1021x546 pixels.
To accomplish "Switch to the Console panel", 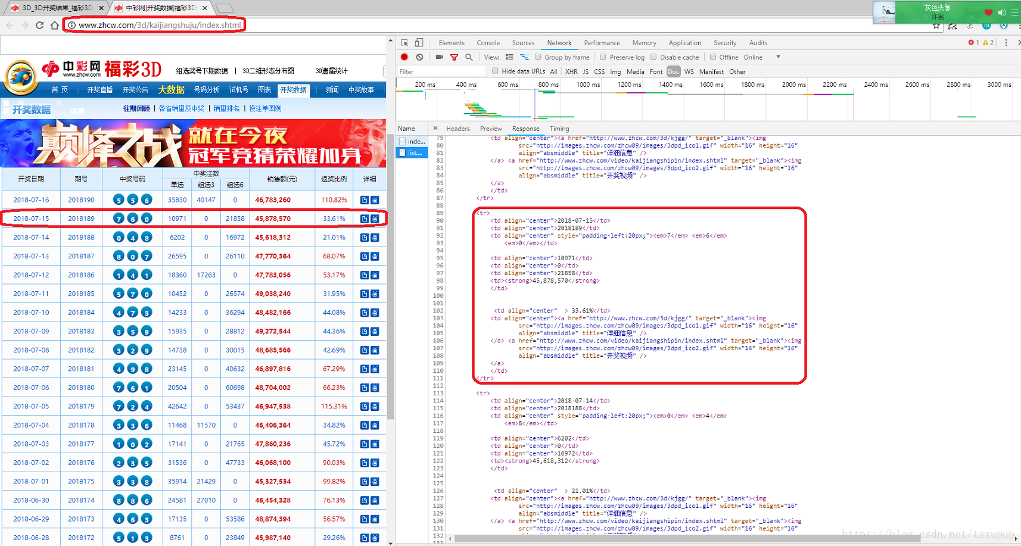I will tap(488, 43).
